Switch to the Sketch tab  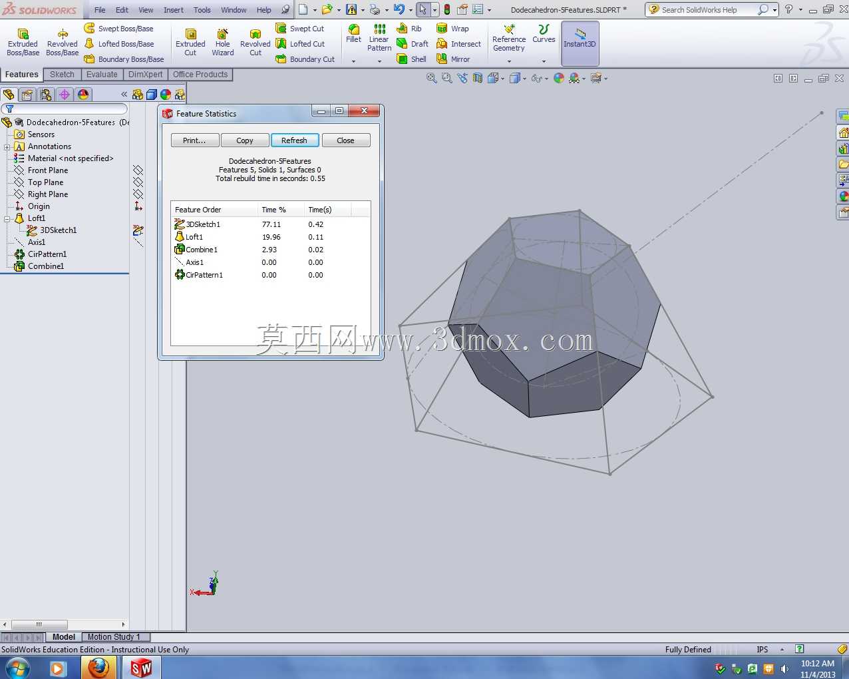[x=62, y=75]
